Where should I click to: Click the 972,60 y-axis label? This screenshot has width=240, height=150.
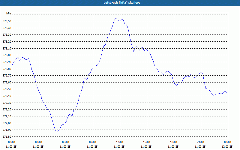click(x=7, y=82)
